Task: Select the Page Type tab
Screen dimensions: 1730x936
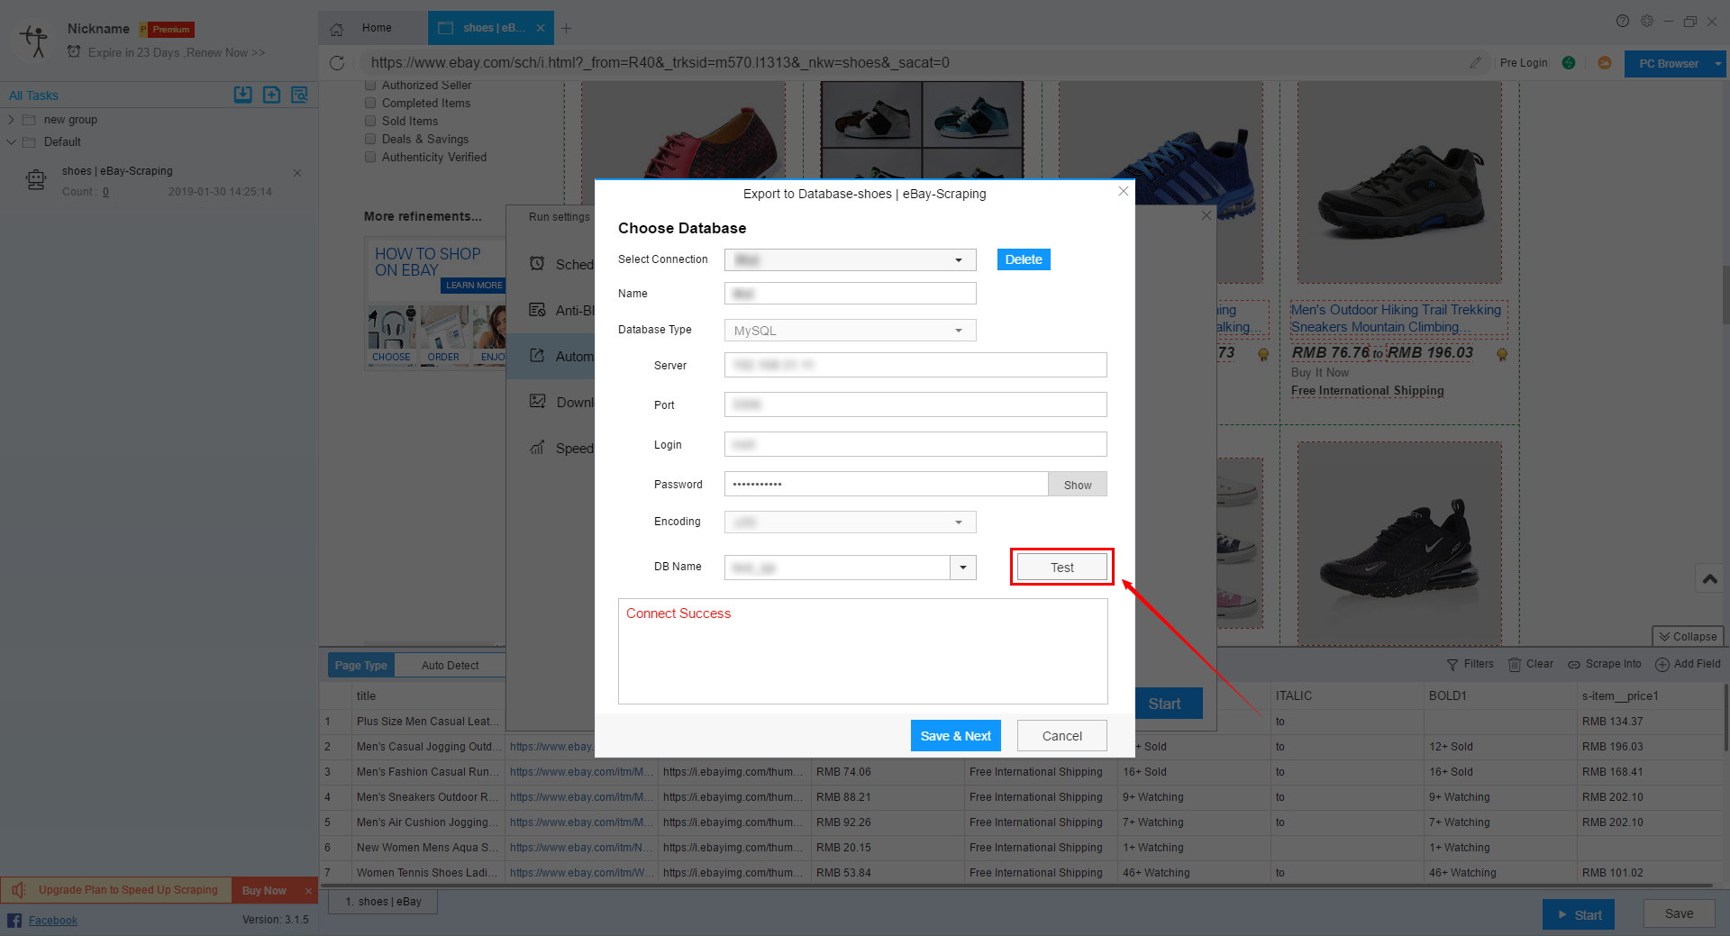Action: click(x=361, y=666)
